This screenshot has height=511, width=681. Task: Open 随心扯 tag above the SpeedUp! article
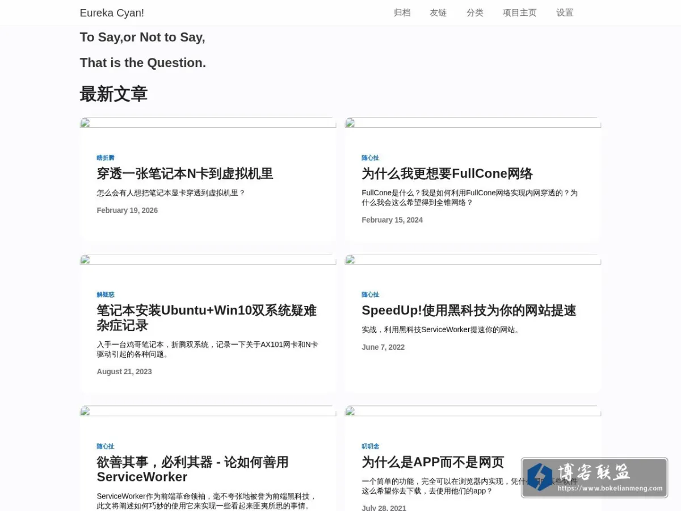(371, 295)
